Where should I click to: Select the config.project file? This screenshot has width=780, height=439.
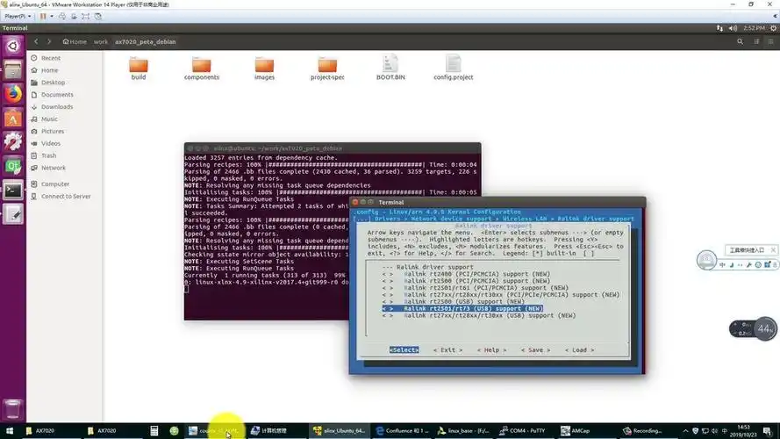click(454, 68)
